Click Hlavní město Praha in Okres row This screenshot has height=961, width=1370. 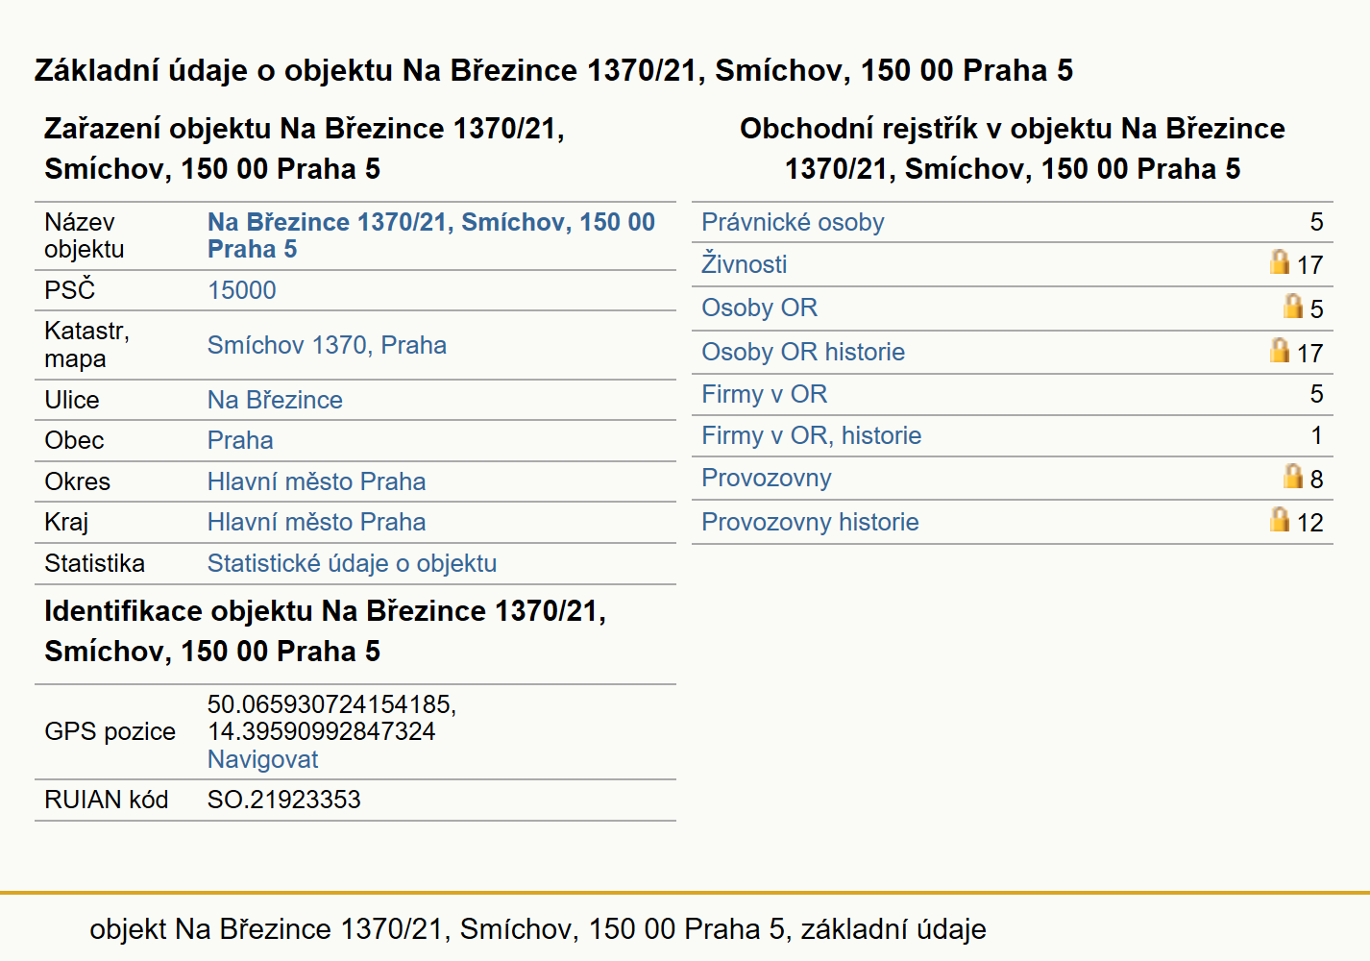coord(316,481)
